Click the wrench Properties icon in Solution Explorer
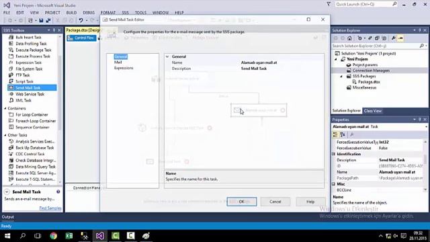The image size is (430, 242). point(394,38)
